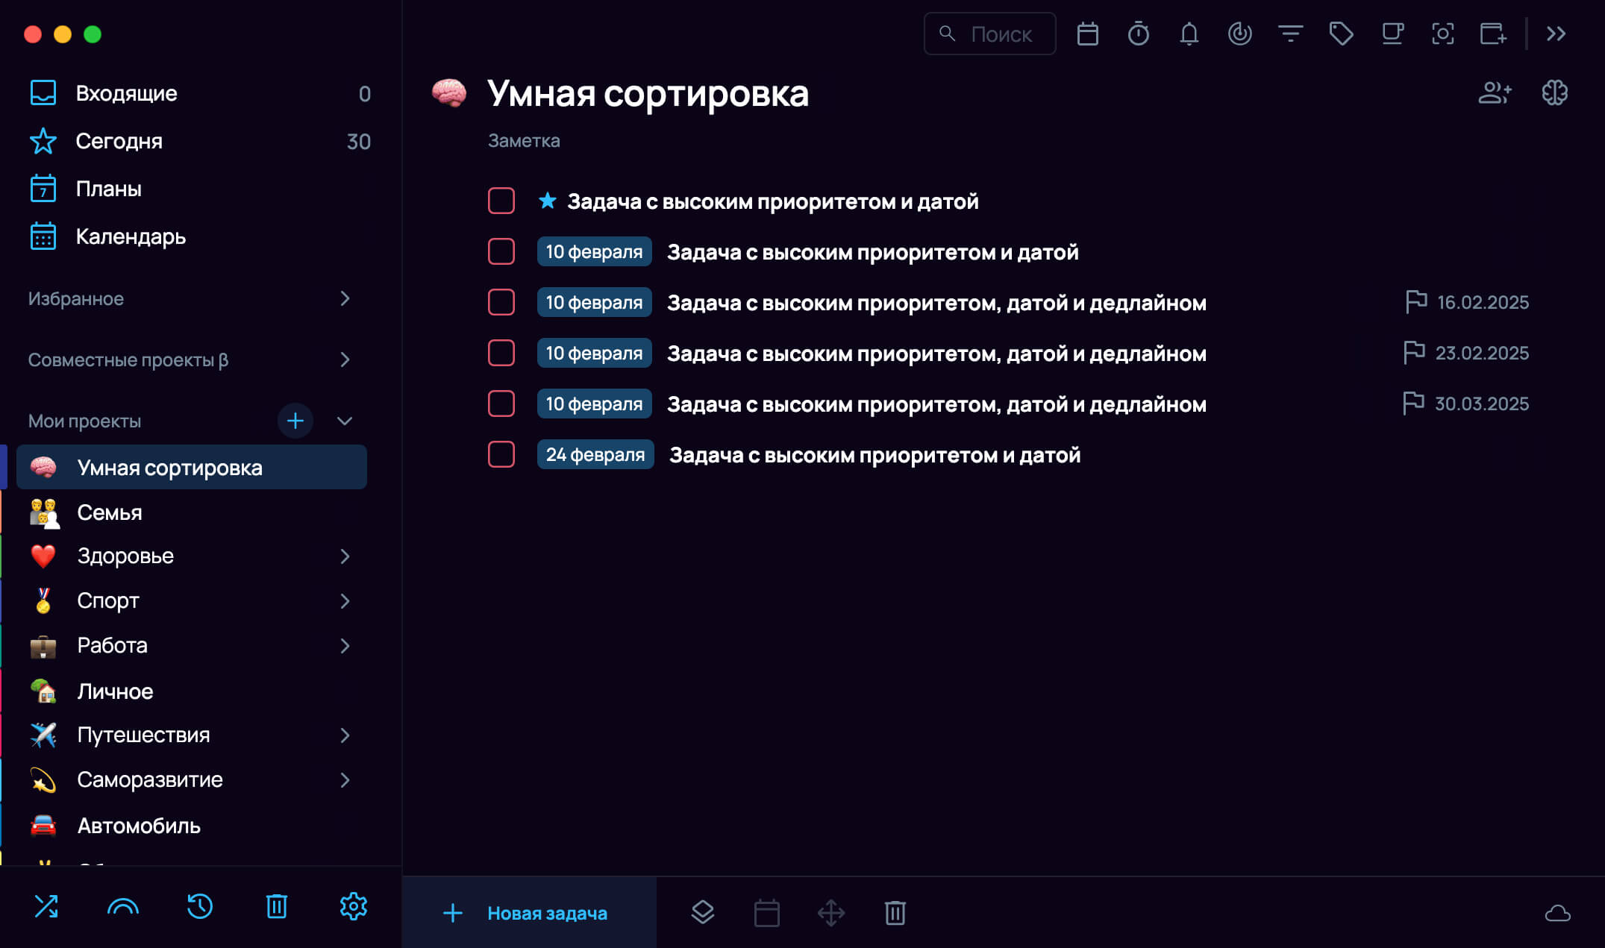The height and width of the screenshot is (948, 1605).
Task: Open the timer stopwatch icon
Action: point(1138,34)
